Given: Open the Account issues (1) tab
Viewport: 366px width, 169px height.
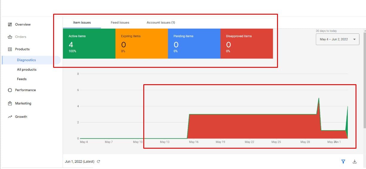Looking at the screenshot, I should pyautogui.click(x=161, y=22).
